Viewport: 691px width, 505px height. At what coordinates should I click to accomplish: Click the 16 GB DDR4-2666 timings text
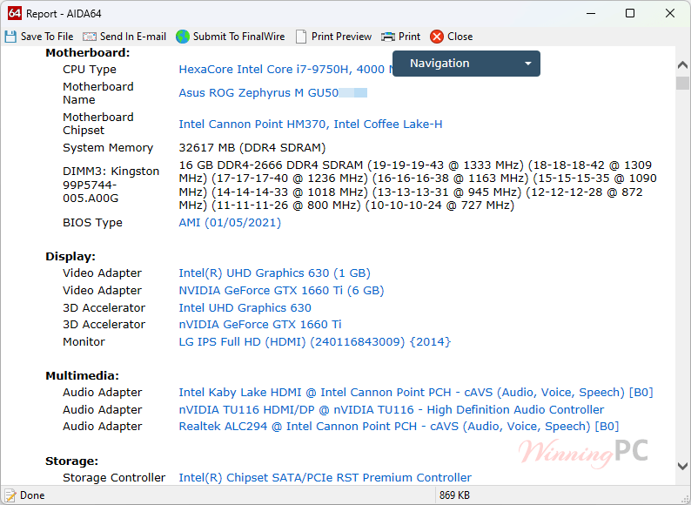pos(418,185)
